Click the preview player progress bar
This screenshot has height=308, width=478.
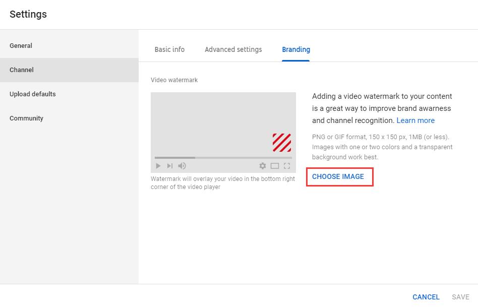(x=223, y=158)
